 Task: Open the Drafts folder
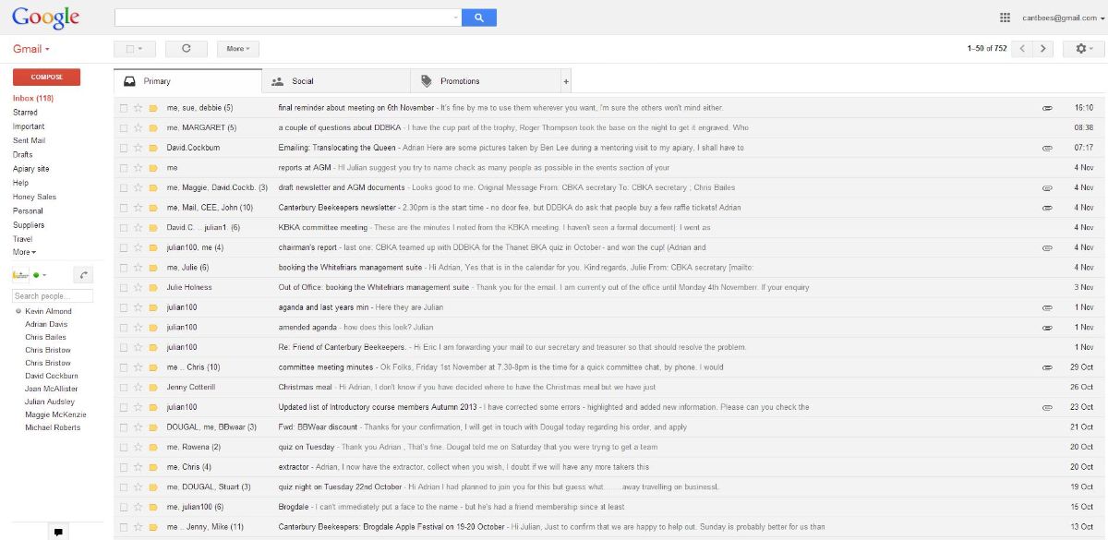coord(22,154)
